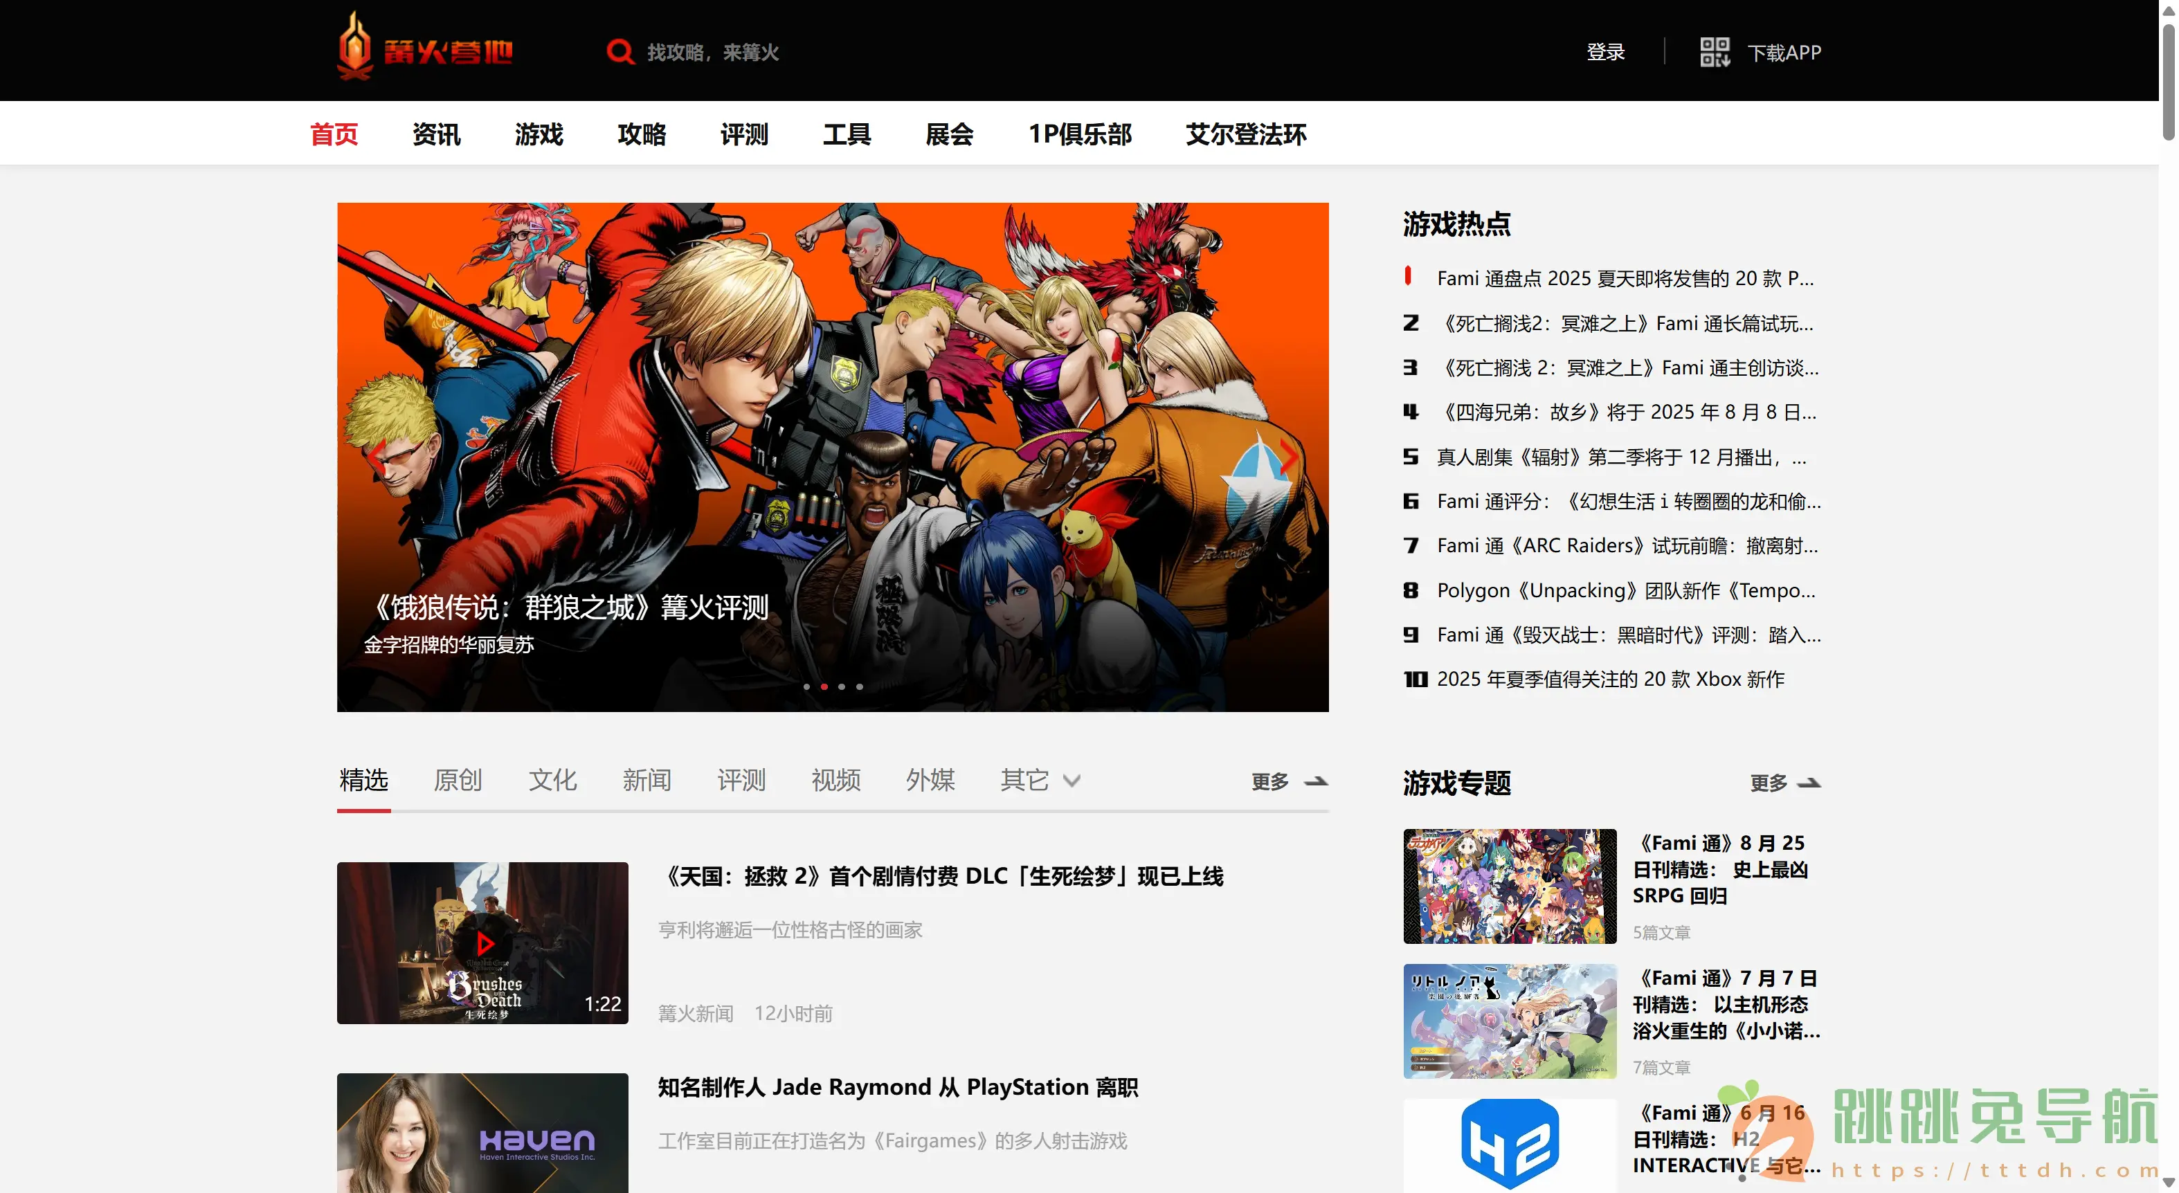This screenshot has width=2179, height=1193.
Task: Open hot article 四海兄弟：故乡
Action: tap(1627, 412)
